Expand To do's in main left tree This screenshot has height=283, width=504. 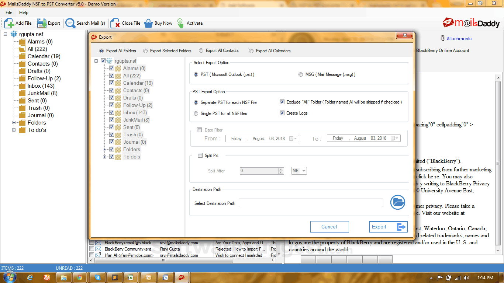14,130
